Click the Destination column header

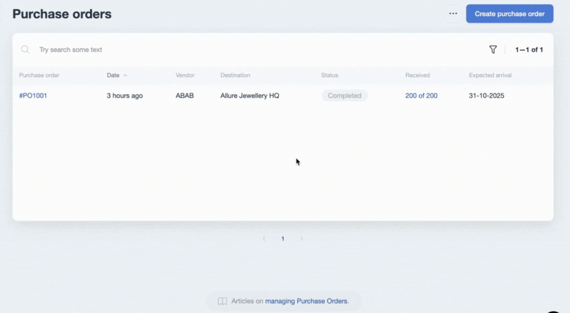click(x=235, y=75)
